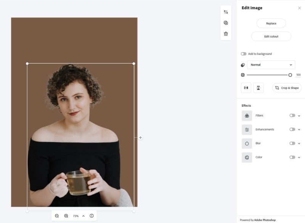Click the Edit cutout button
This screenshot has height=223, width=305.
[271, 37]
